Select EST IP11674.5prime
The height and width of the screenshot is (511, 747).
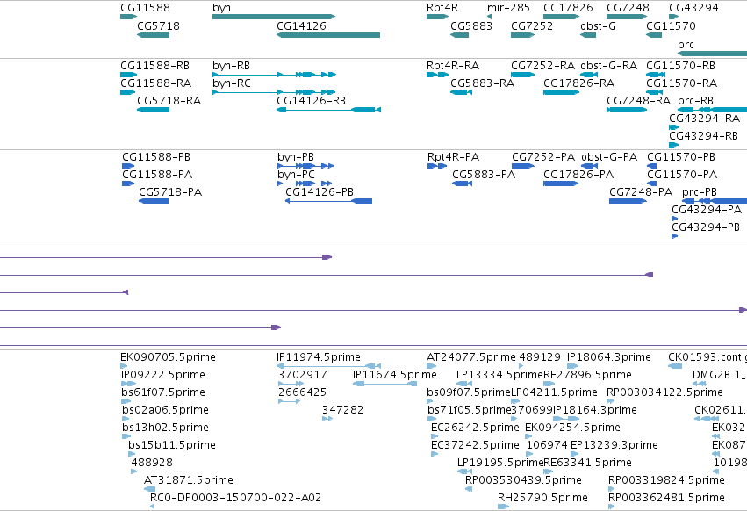tap(395, 375)
